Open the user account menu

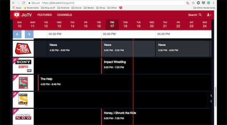(x=209, y=15)
